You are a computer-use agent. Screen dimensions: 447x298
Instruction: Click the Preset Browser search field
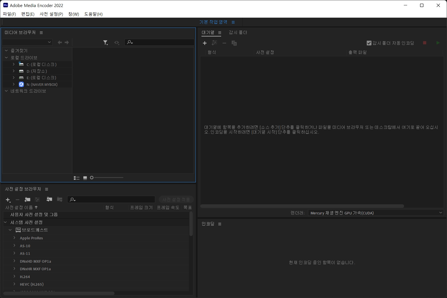click(111, 199)
